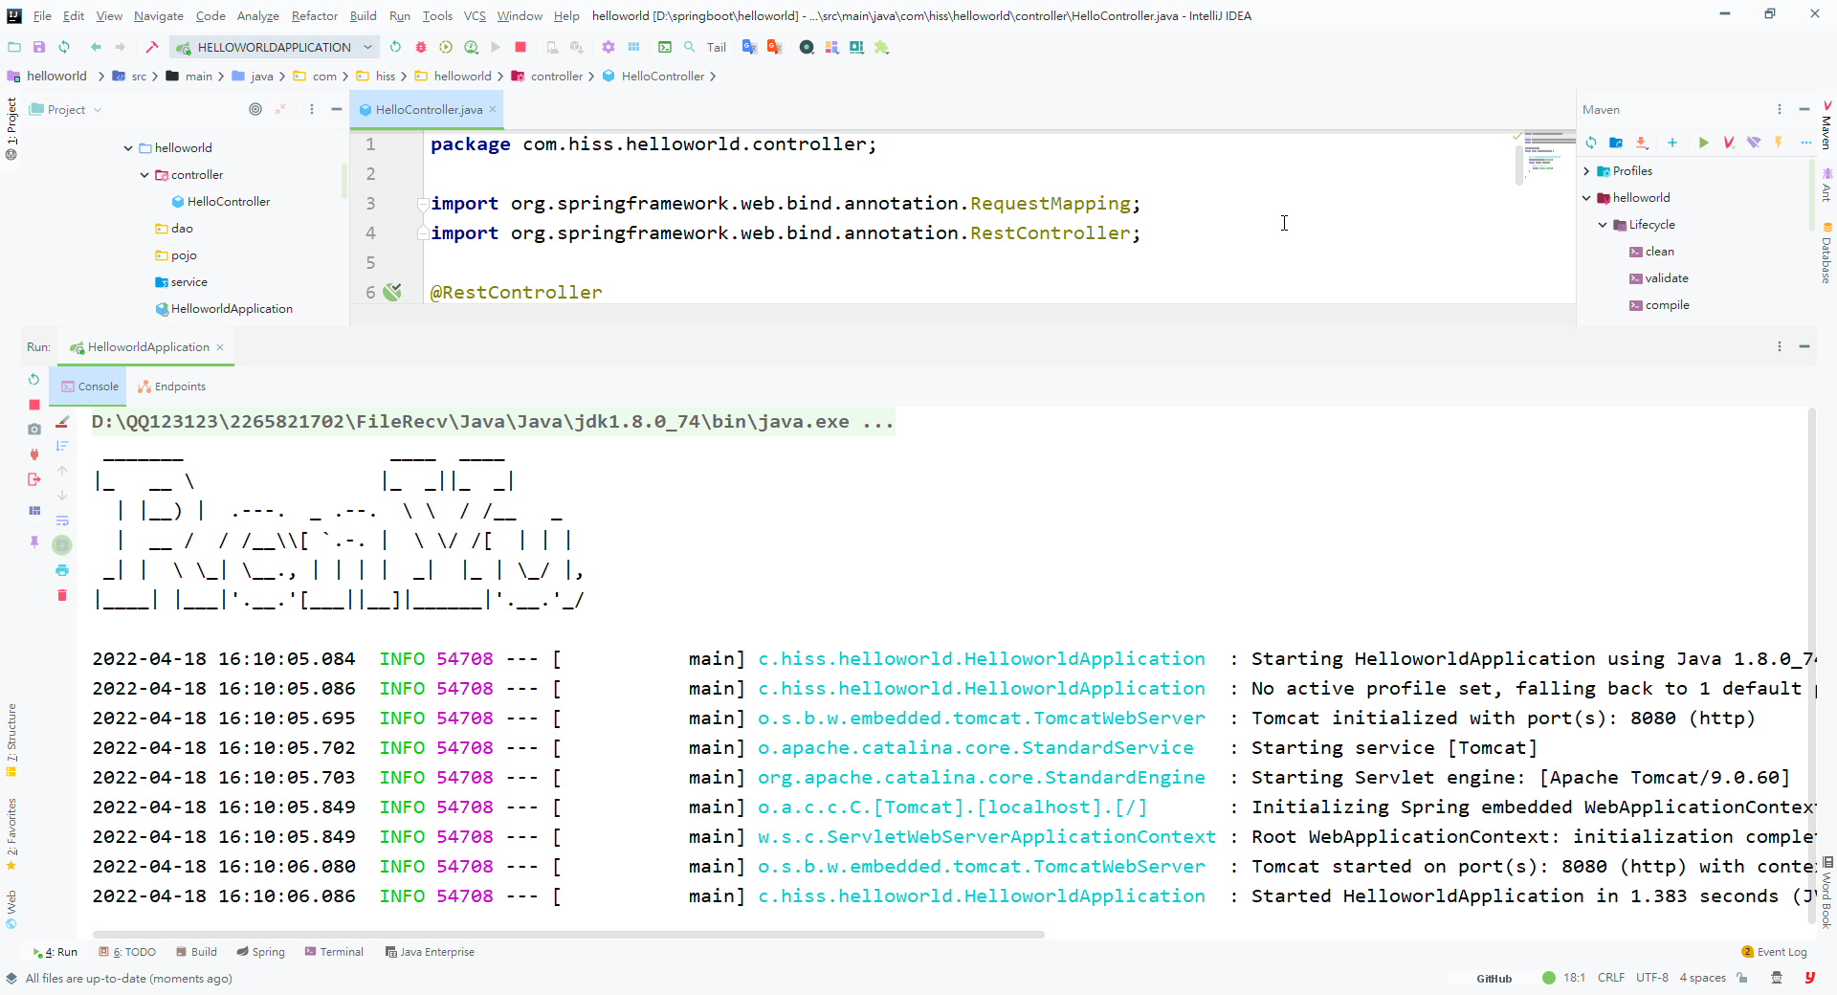Screen dimensions: 1837x995
Task: Click the console vertical scrollbar
Action: pyautogui.click(x=1811, y=665)
